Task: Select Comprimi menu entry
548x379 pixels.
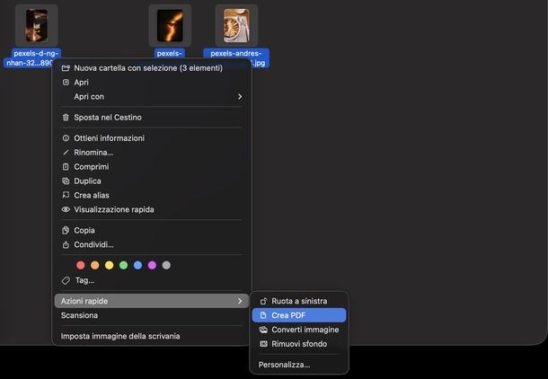Action: tap(152, 167)
